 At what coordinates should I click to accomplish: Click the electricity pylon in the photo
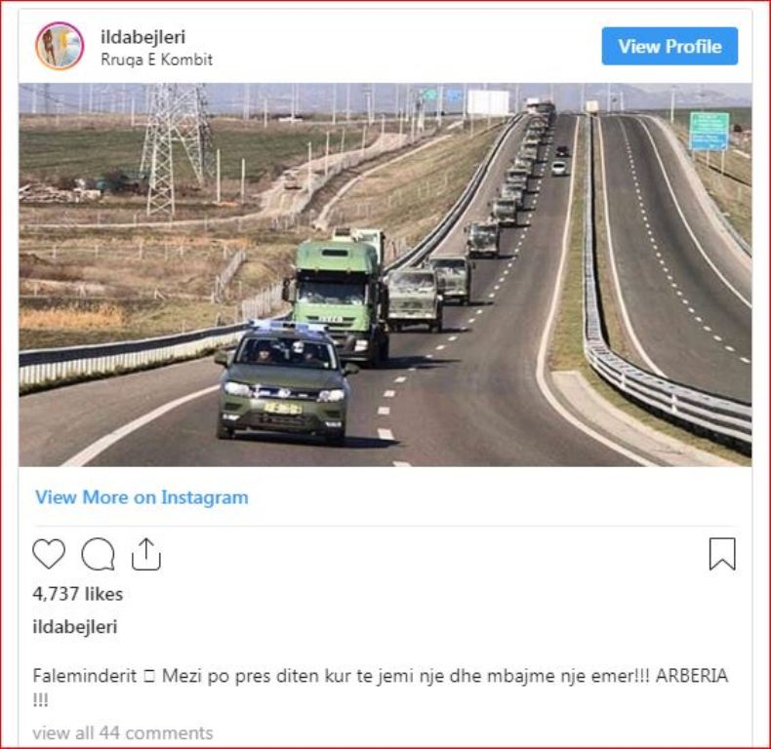pyautogui.click(x=174, y=149)
